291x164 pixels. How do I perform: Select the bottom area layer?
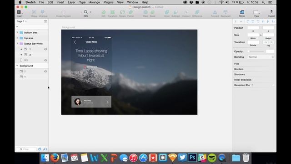(x=31, y=32)
